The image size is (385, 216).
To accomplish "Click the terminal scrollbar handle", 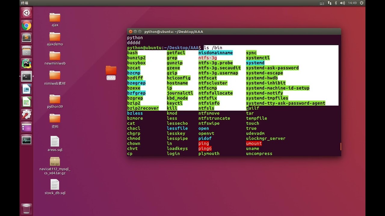I will (x=340, y=146).
